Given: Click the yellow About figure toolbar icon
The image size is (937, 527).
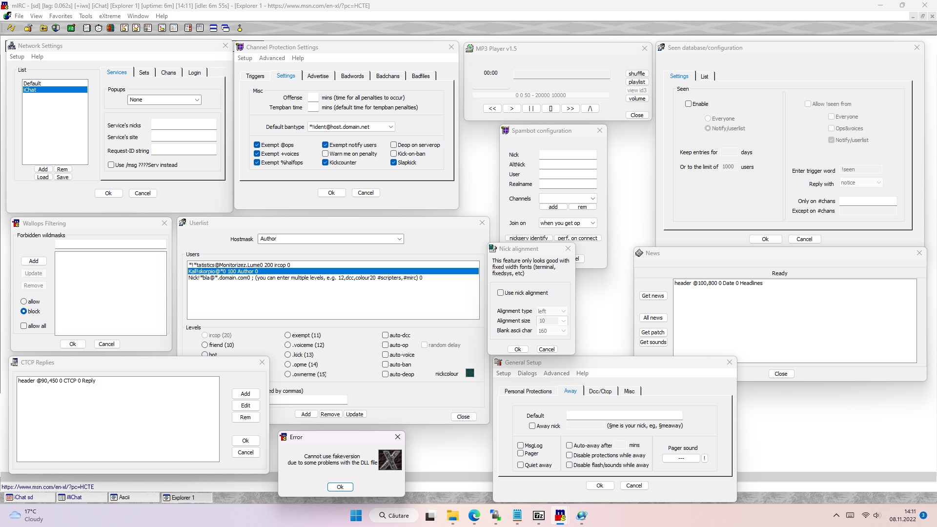Looking at the screenshot, I should (x=240, y=28).
